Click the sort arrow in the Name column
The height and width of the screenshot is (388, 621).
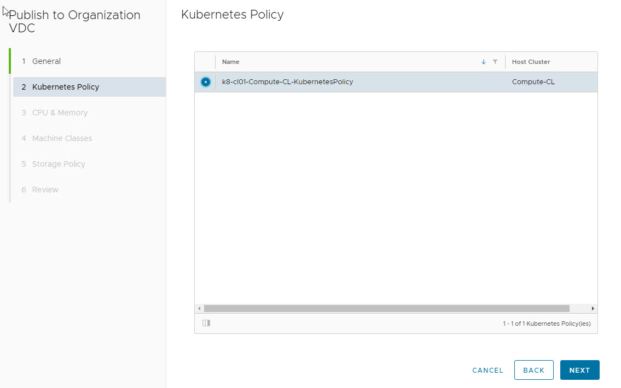pyautogui.click(x=483, y=62)
